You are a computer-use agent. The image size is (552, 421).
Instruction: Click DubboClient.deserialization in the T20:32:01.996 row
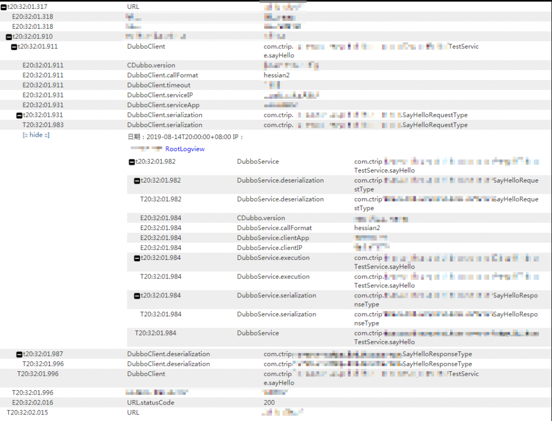pos(168,364)
